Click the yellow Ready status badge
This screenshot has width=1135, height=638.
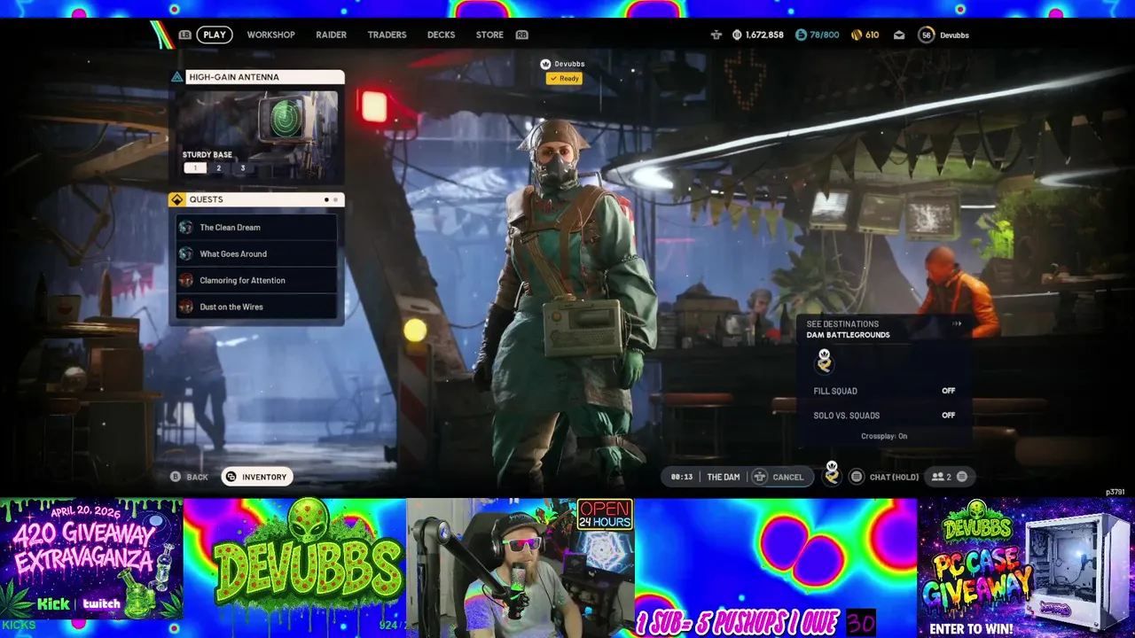(564, 78)
